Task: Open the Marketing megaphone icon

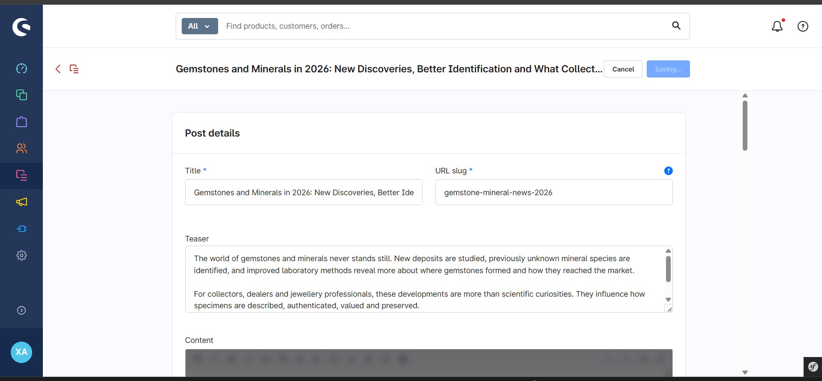Action: (21, 202)
